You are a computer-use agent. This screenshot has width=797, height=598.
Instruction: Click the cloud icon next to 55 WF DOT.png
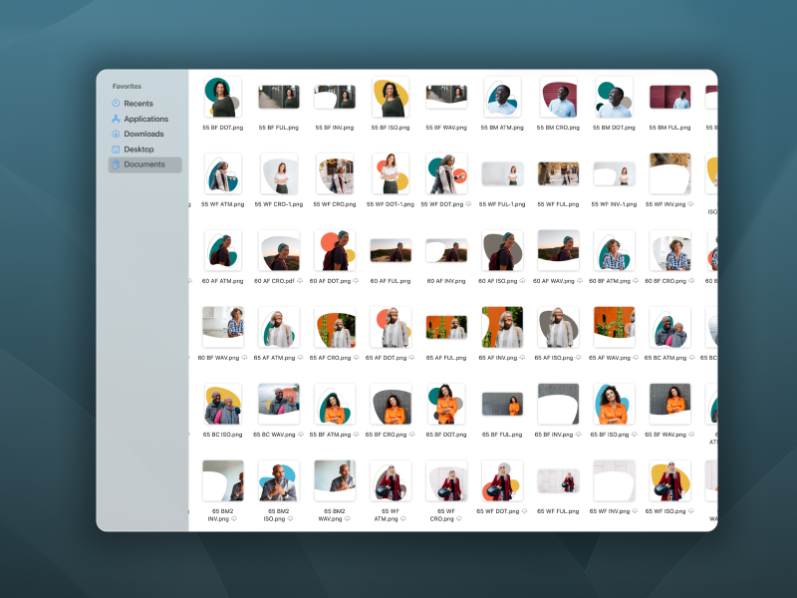point(468,204)
